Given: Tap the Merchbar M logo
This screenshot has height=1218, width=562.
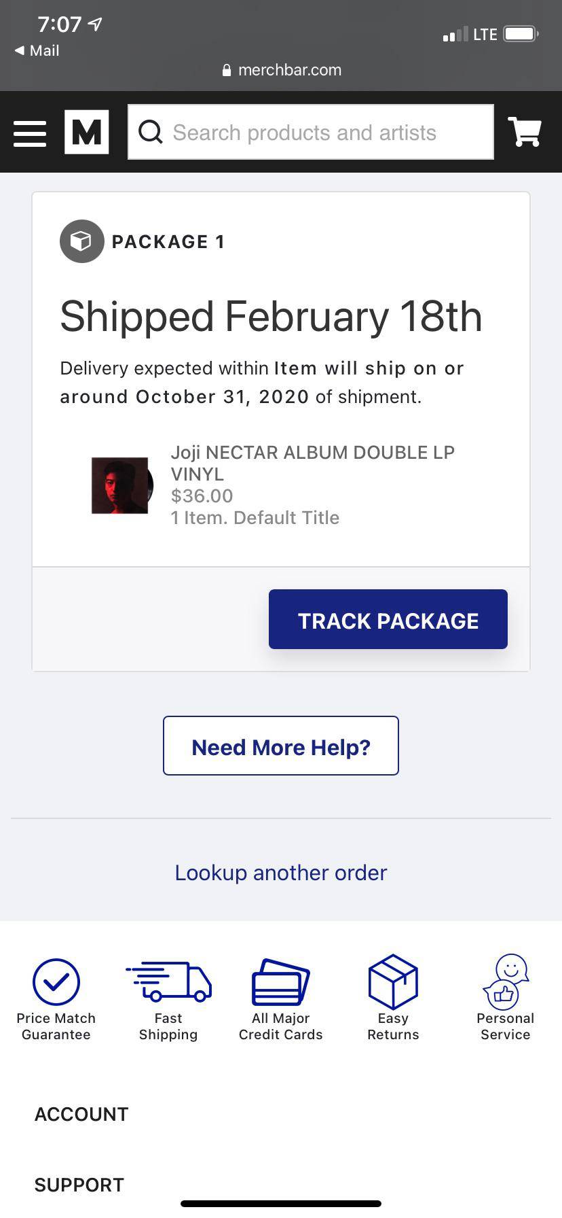Looking at the screenshot, I should pyautogui.click(x=86, y=132).
